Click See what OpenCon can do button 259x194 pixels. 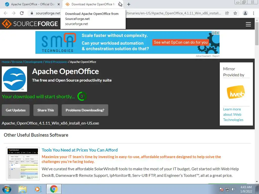coord(181,42)
